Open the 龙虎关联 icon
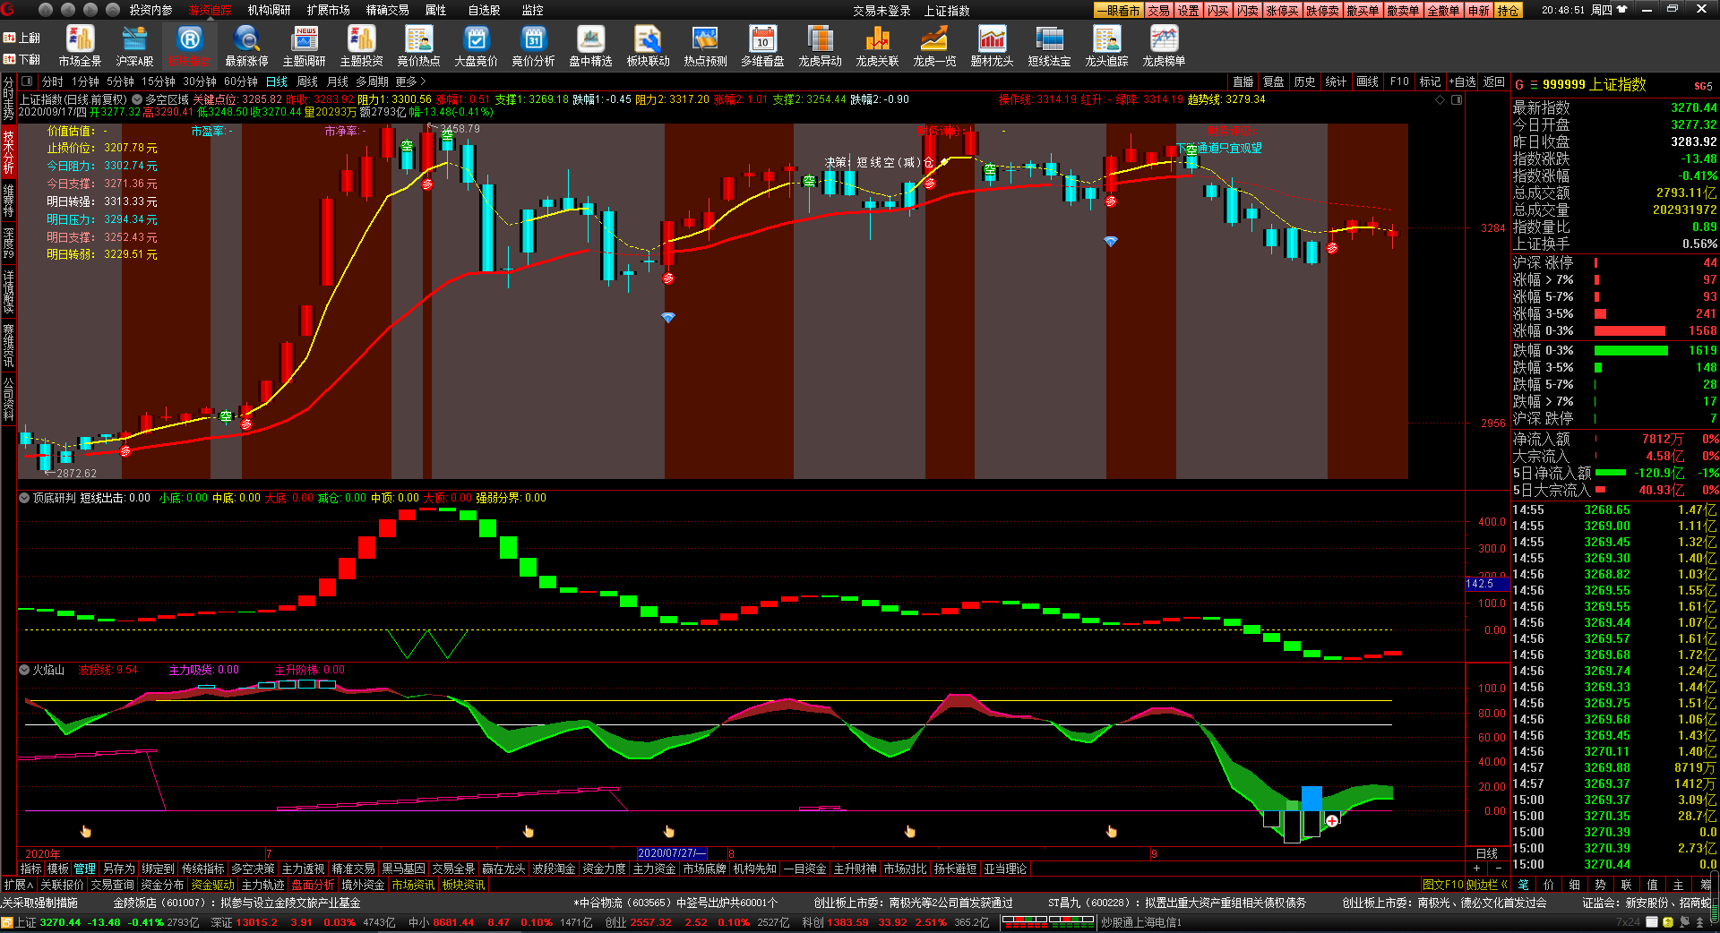Image resolution: width=1720 pixels, height=933 pixels. [877, 46]
